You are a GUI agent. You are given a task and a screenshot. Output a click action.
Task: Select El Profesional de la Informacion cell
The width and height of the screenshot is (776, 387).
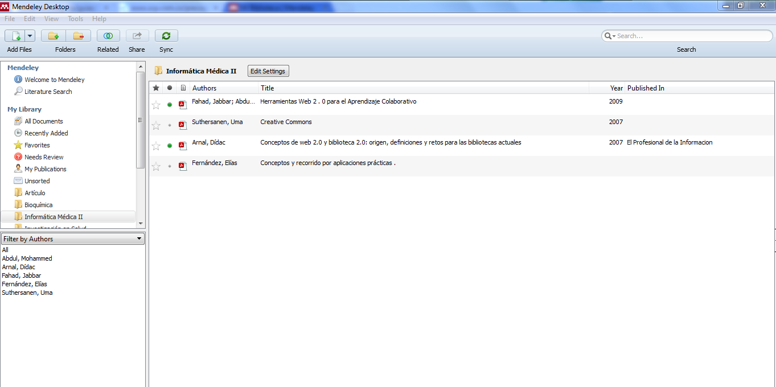(670, 142)
